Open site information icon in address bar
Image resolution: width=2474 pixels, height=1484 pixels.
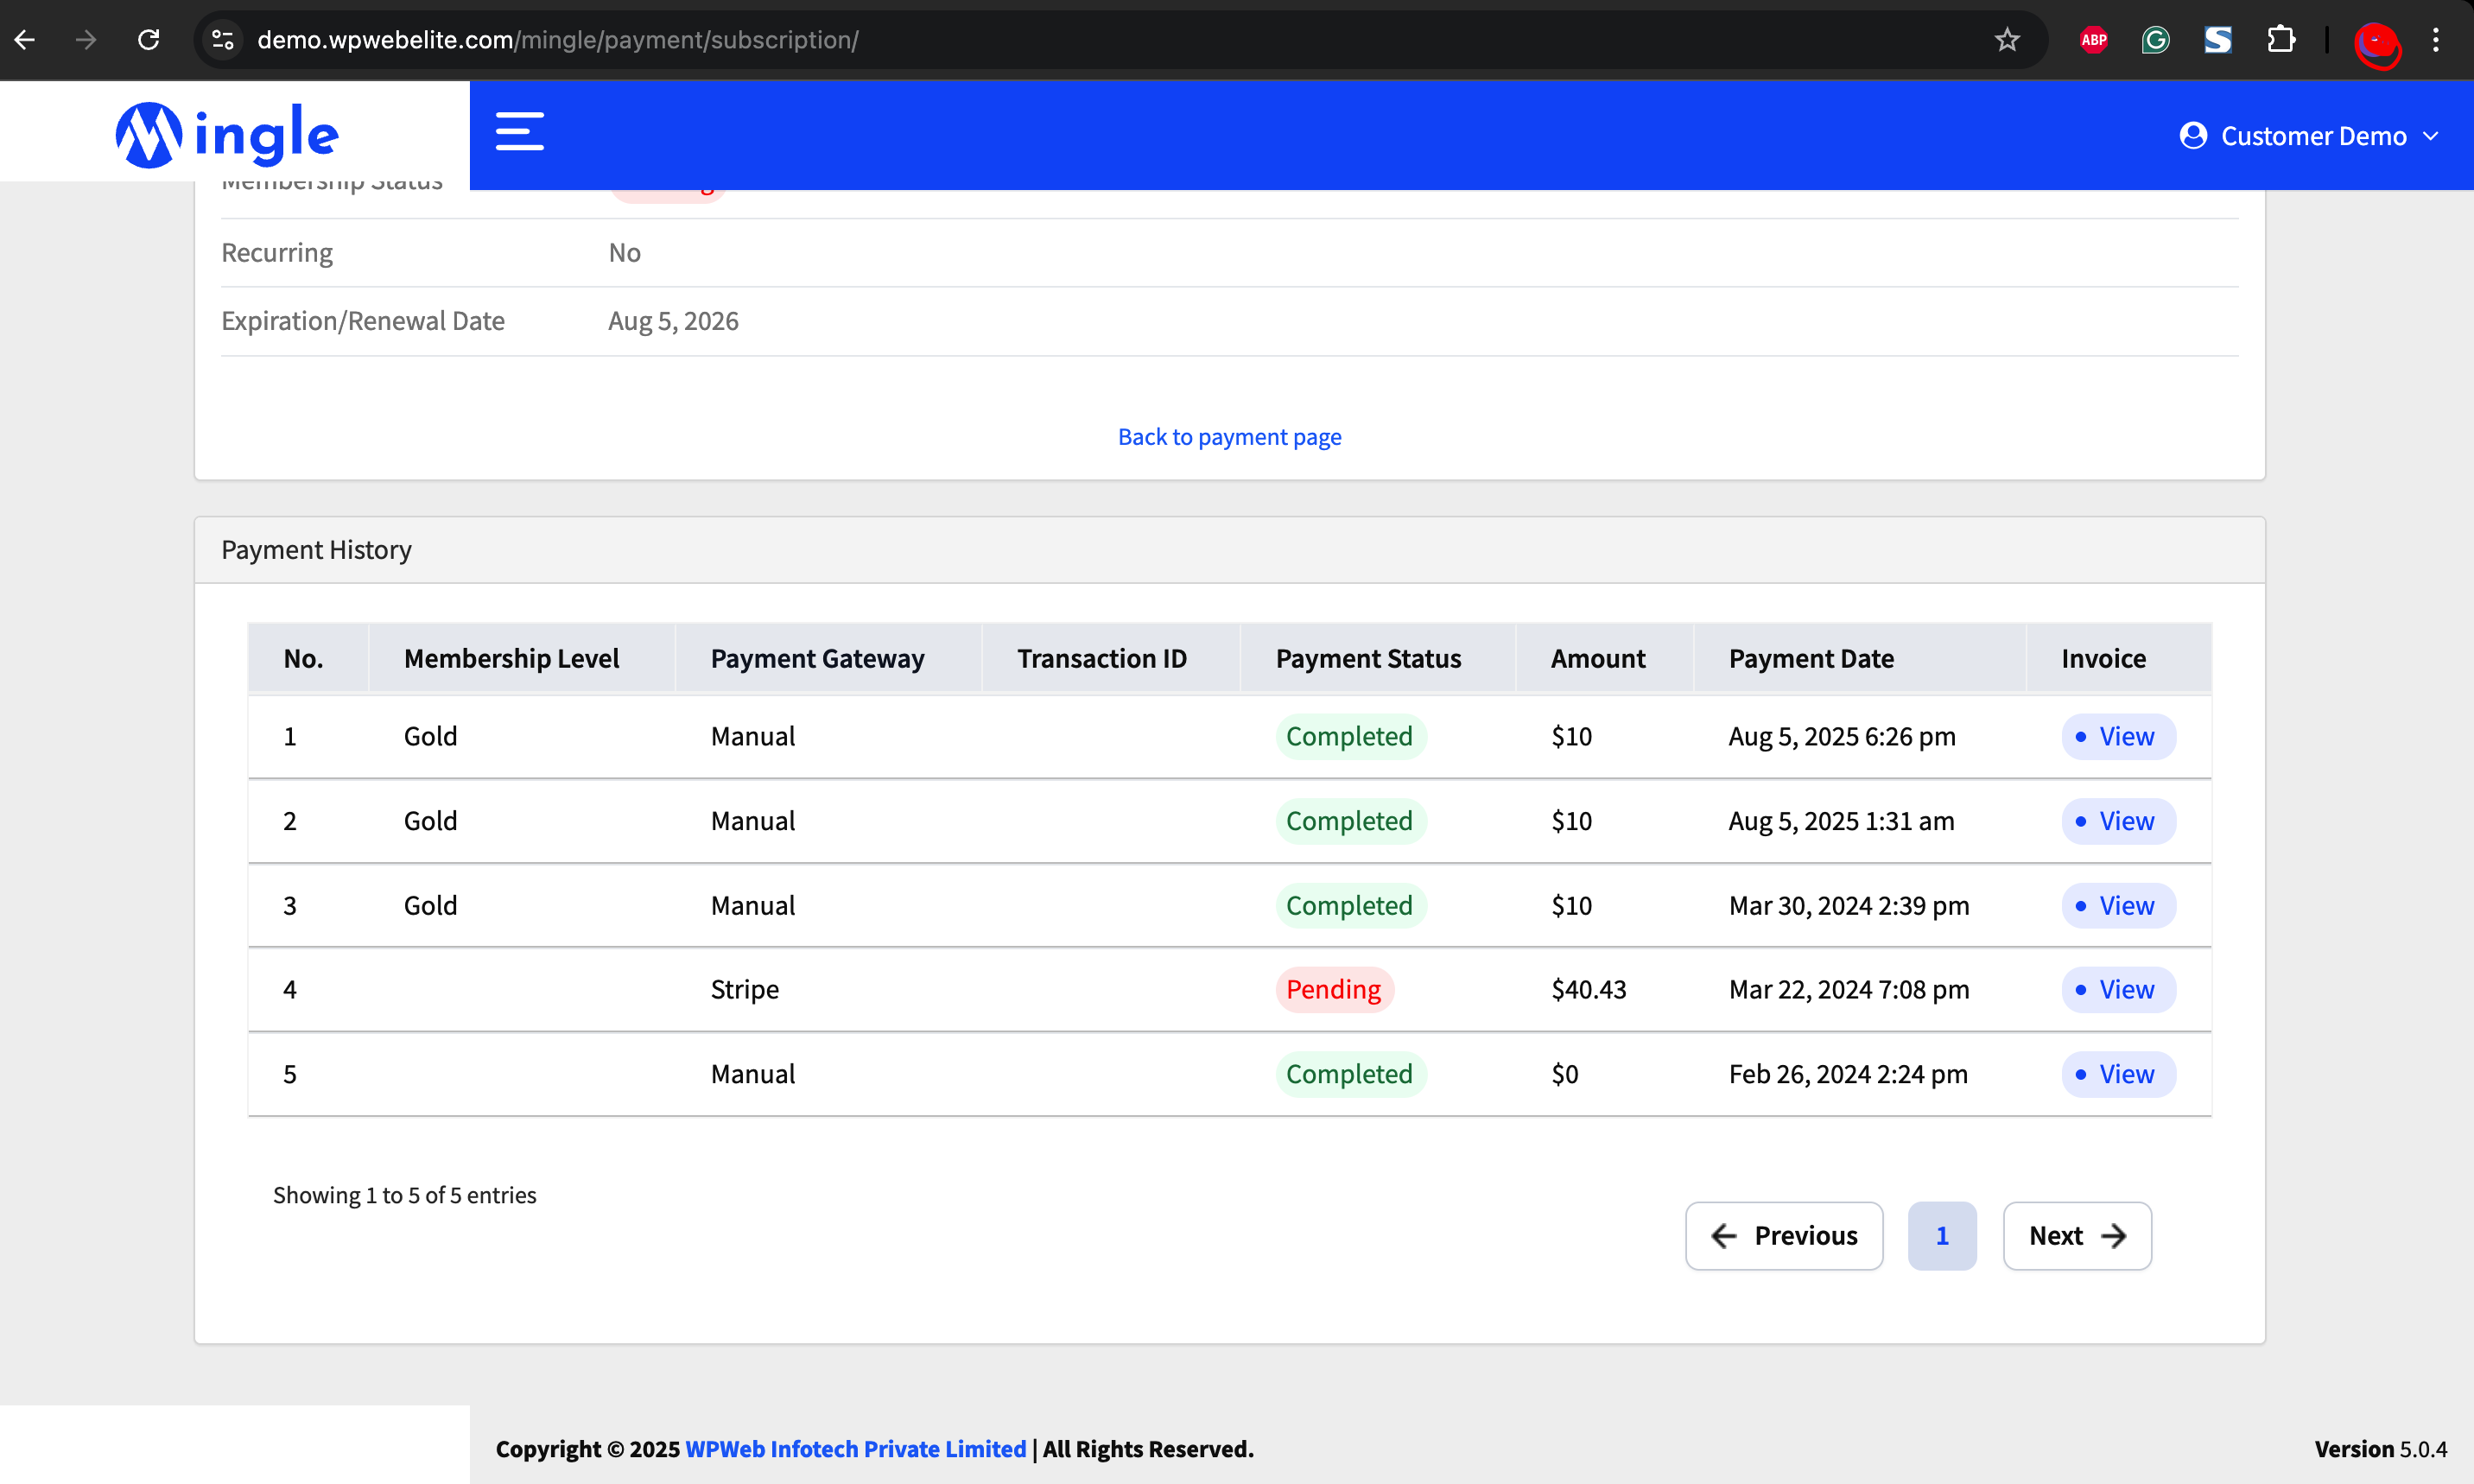pyautogui.click(x=223, y=40)
